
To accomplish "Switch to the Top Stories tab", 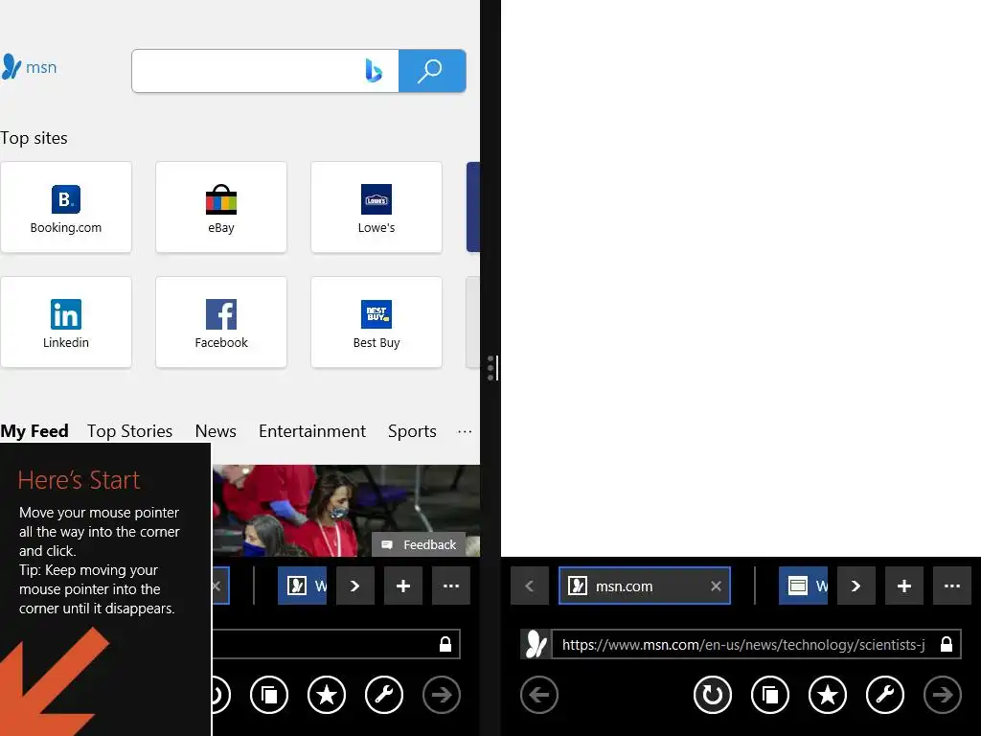I will point(129,431).
